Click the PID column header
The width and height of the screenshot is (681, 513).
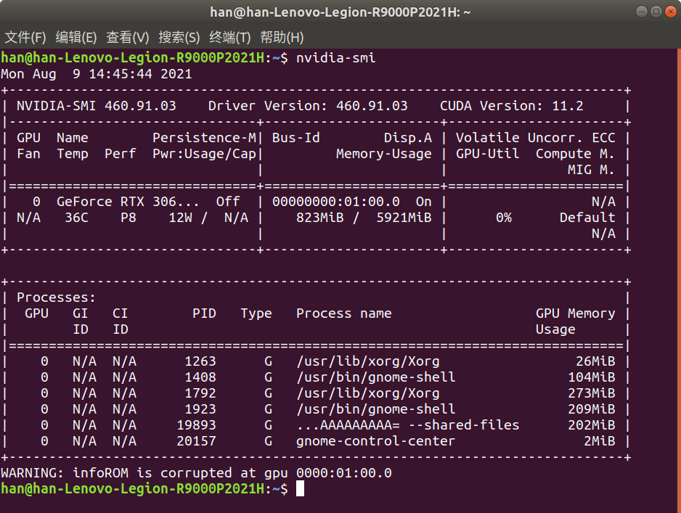click(204, 313)
